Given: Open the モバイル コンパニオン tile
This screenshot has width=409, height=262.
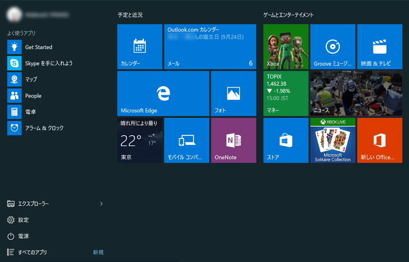Looking at the screenshot, I should pyautogui.click(x=187, y=140).
